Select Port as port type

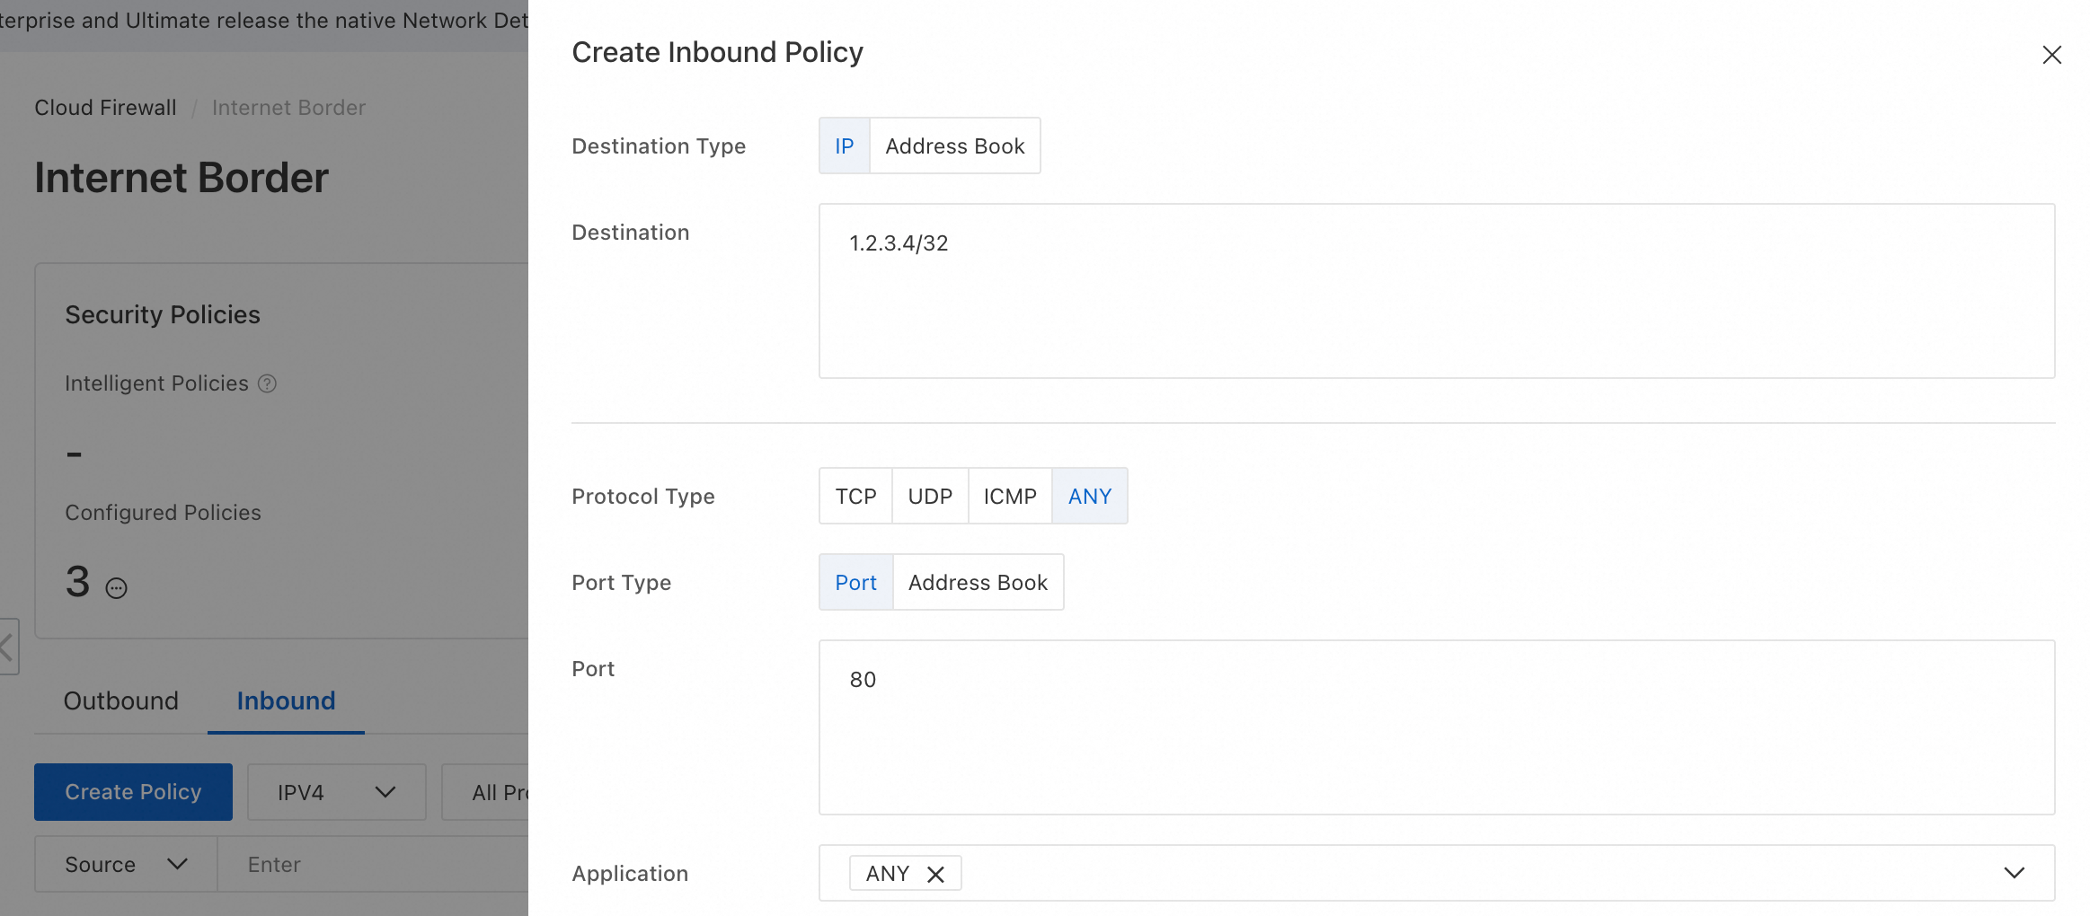855,582
